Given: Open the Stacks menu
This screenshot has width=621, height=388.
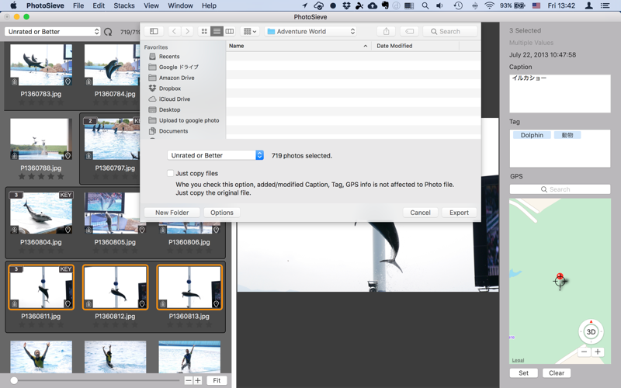Looking at the screenshot, I should [x=124, y=5].
